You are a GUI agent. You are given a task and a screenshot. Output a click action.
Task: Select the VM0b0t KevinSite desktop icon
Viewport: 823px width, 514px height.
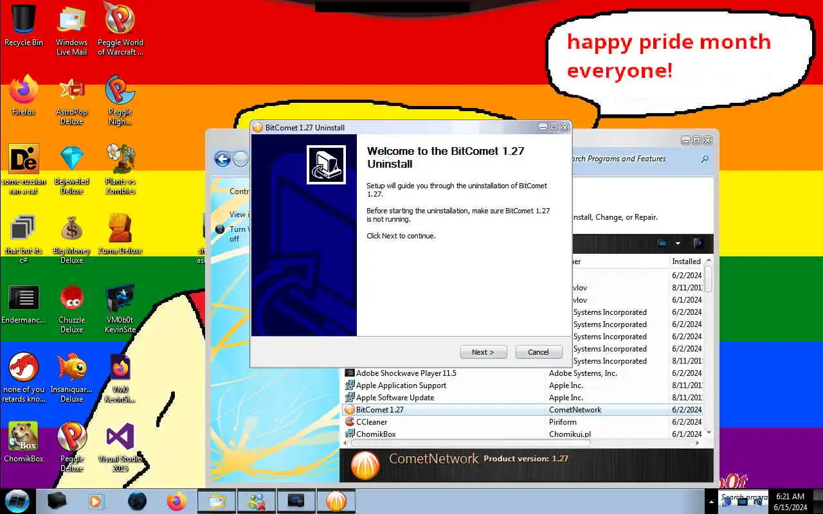pos(120,308)
